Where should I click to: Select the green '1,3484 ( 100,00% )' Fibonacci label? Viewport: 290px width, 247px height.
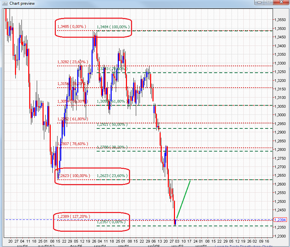point(113,27)
